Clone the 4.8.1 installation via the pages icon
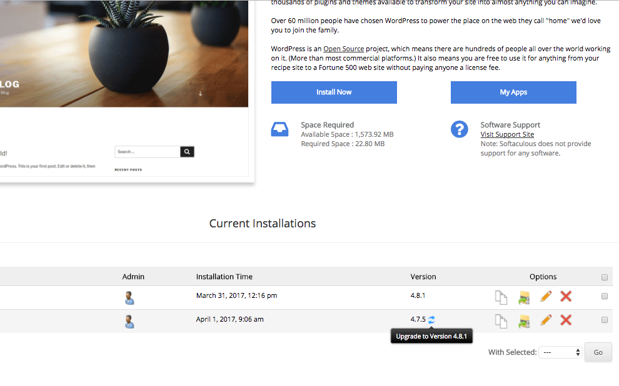 pyautogui.click(x=501, y=297)
